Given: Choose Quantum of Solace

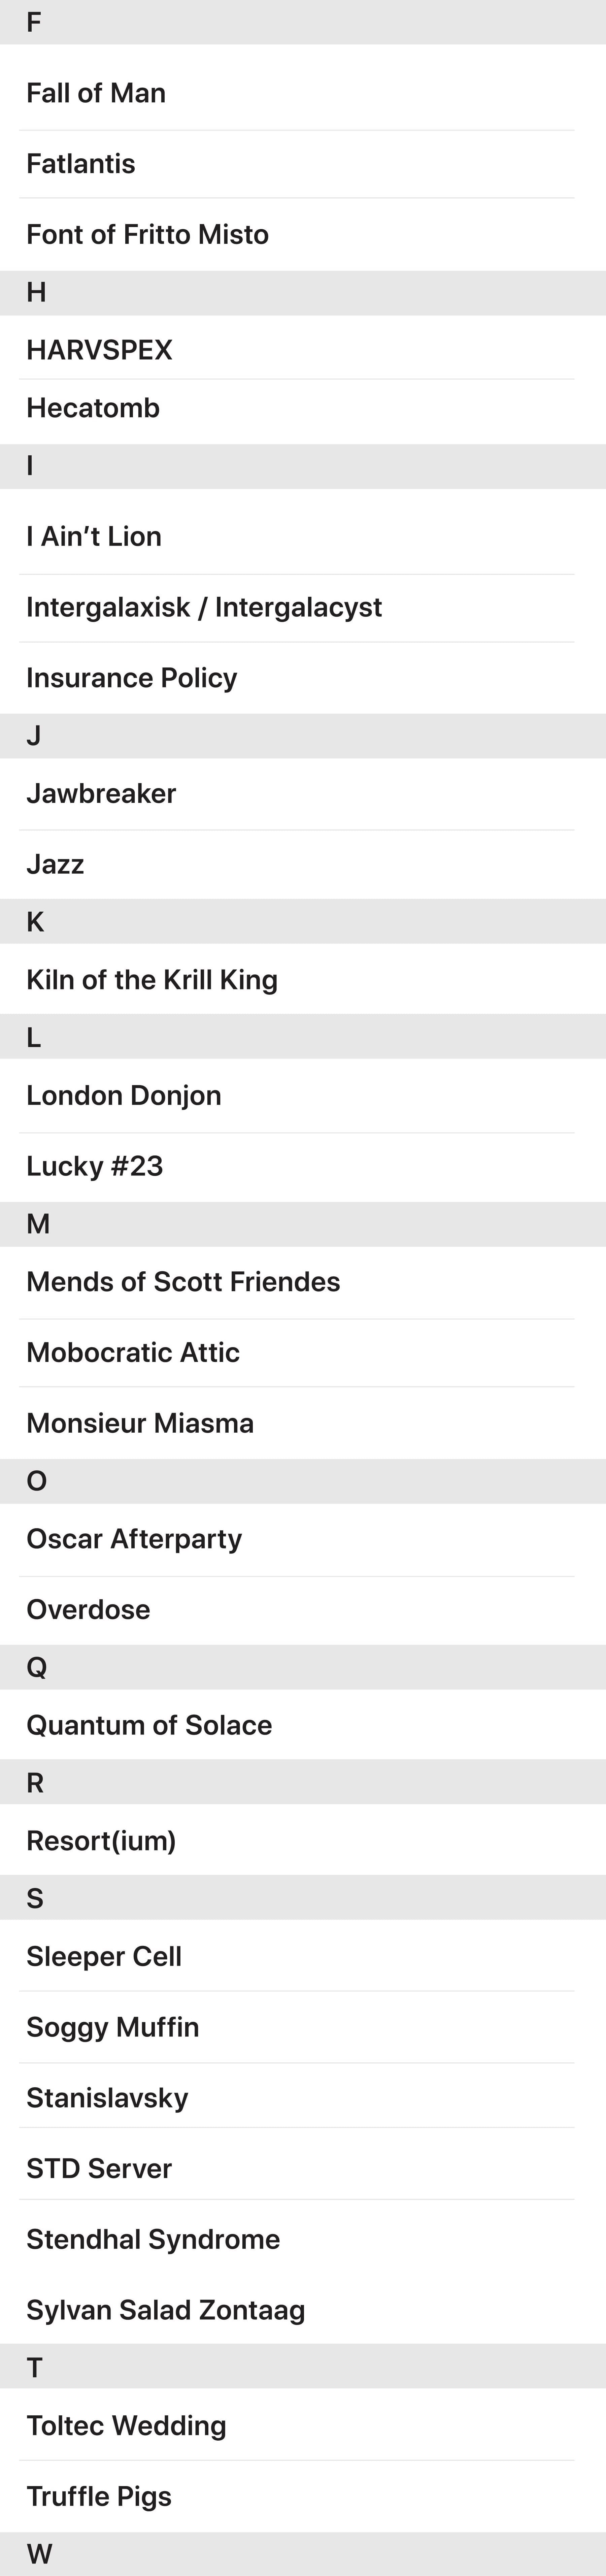Looking at the screenshot, I should pyautogui.click(x=149, y=1725).
